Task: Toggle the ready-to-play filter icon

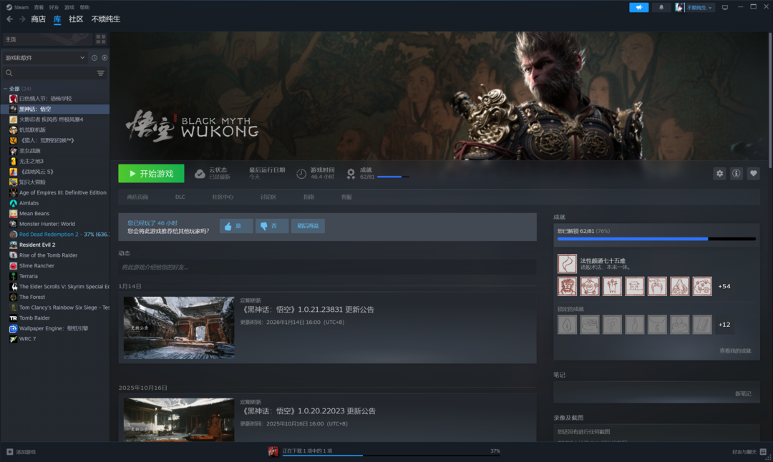Action: click(x=104, y=58)
